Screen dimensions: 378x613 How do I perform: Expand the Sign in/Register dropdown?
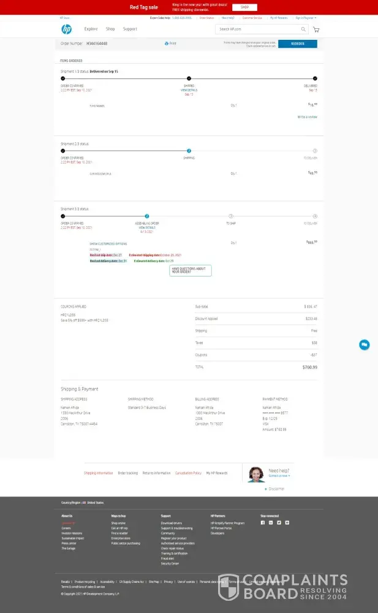pos(306,18)
